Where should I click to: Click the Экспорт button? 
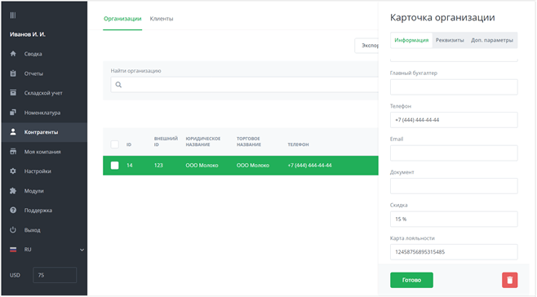point(366,46)
